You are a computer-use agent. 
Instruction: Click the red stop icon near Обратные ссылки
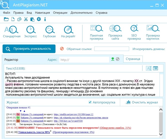coord(62,49)
